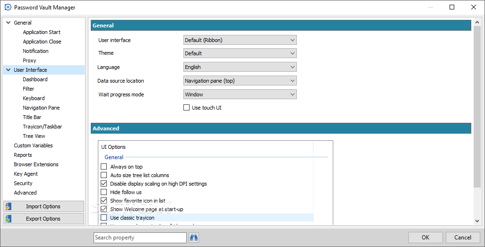Click the UI Options column header

[206, 147]
